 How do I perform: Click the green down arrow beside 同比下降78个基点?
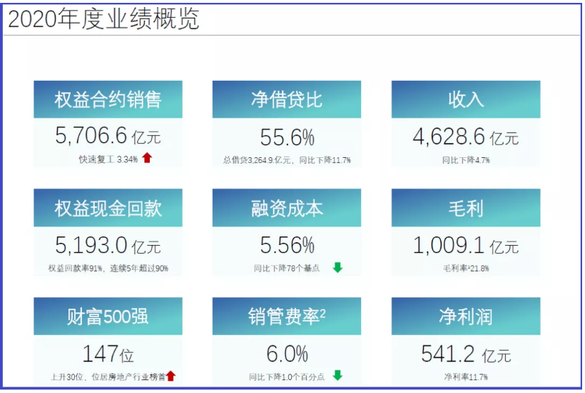(338, 267)
